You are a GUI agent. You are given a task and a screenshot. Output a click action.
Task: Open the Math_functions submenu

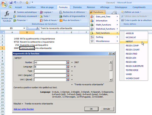[104, 25]
